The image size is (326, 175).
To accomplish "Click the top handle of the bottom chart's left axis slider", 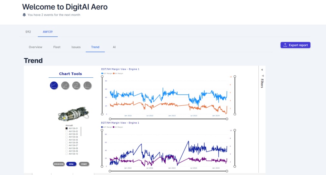I will click(x=102, y=130).
